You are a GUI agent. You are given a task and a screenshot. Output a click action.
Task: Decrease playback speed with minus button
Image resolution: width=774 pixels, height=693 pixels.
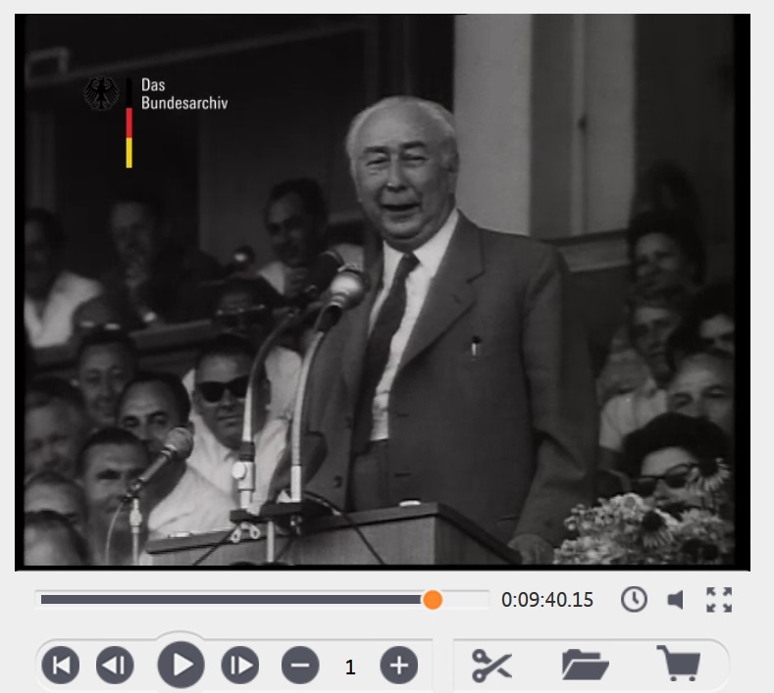click(x=300, y=665)
